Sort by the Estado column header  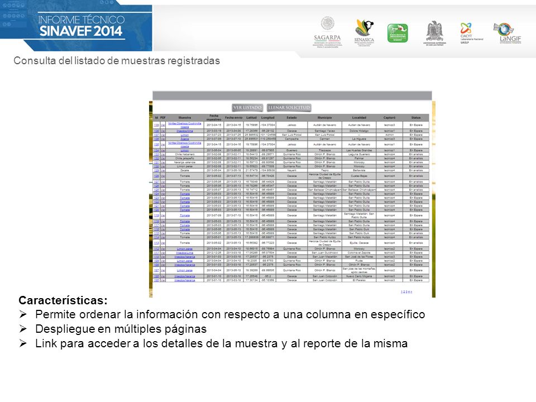click(291, 118)
